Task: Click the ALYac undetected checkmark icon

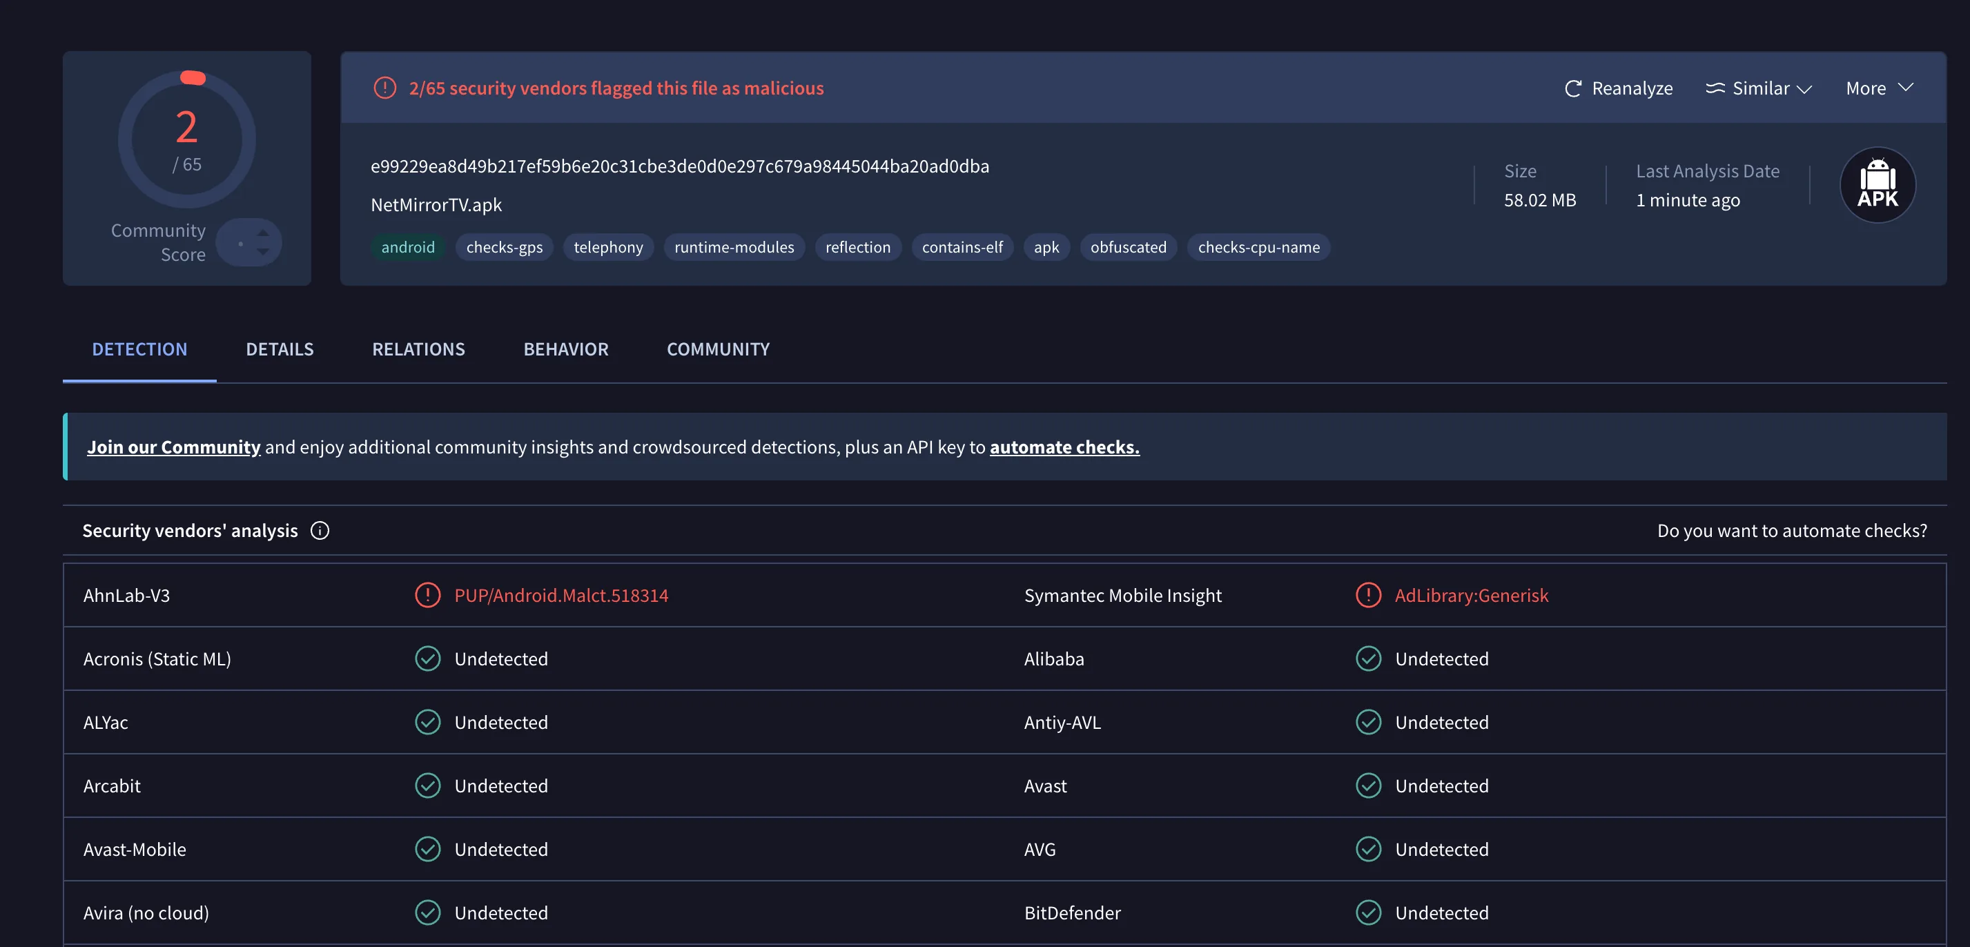Action: pyautogui.click(x=427, y=721)
